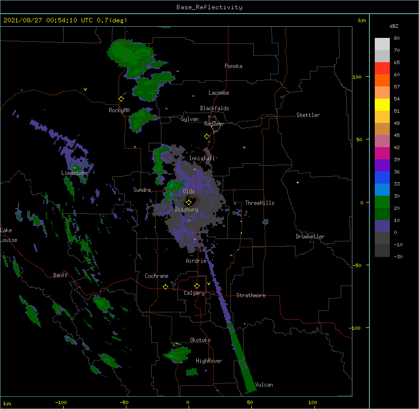Pick the purple 36-39 swatch in the legend
The image size is (419, 409).
pyautogui.click(x=382, y=166)
